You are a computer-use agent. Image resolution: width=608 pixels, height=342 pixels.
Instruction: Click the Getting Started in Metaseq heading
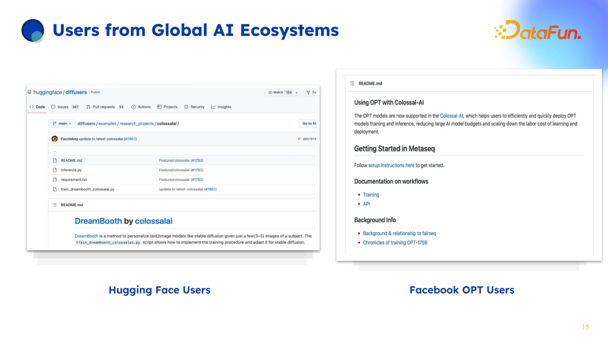click(394, 149)
